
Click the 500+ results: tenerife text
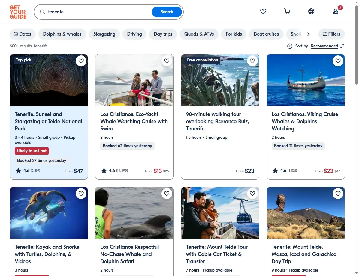[29, 46]
